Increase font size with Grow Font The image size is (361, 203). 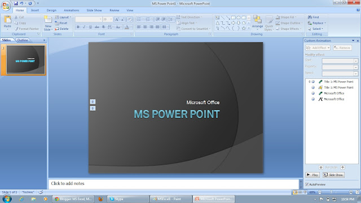click(117, 20)
